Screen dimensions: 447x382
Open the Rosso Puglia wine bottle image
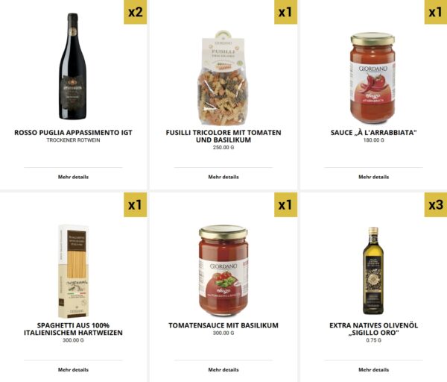click(x=73, y=66)
